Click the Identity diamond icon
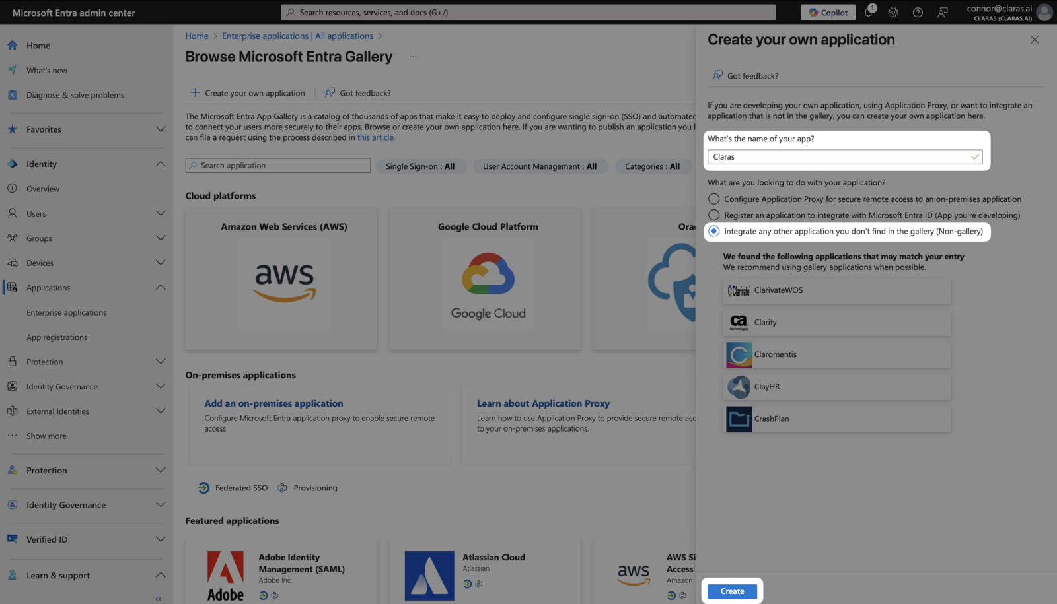This screenshot has height=604, width=1057. pos(12,164)
